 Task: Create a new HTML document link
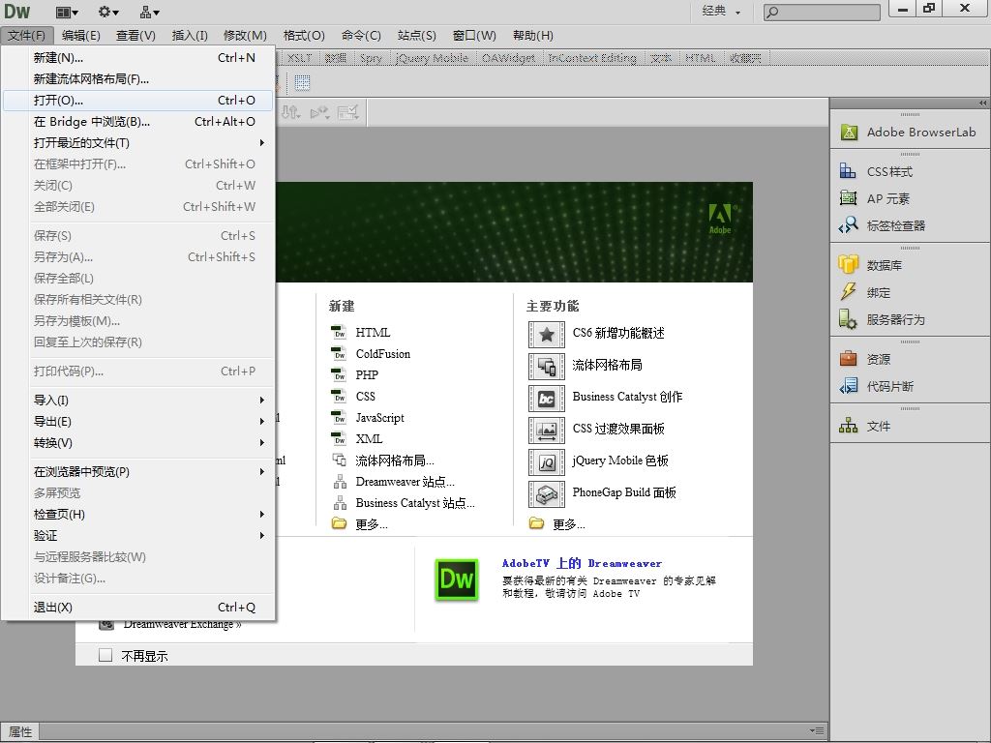(373, 333)
